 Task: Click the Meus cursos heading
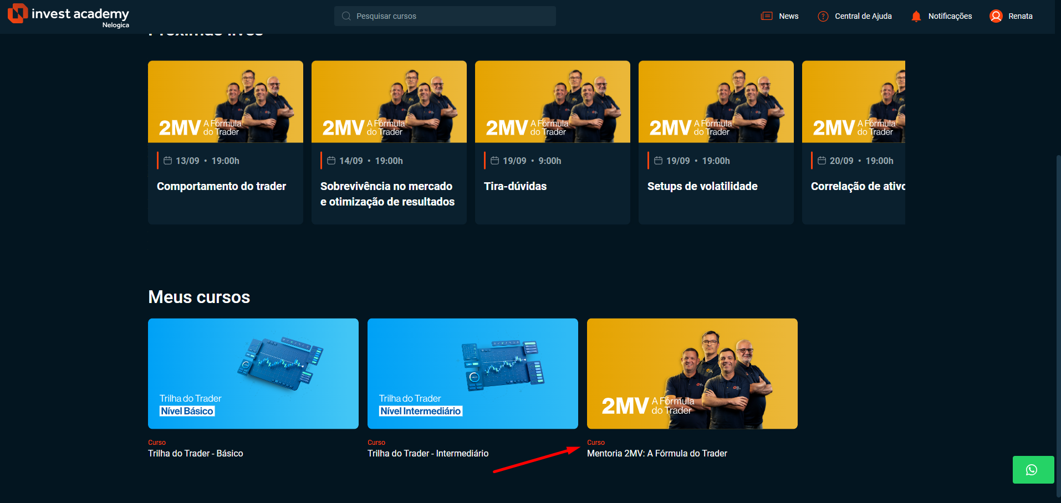(x=199, y=297)
